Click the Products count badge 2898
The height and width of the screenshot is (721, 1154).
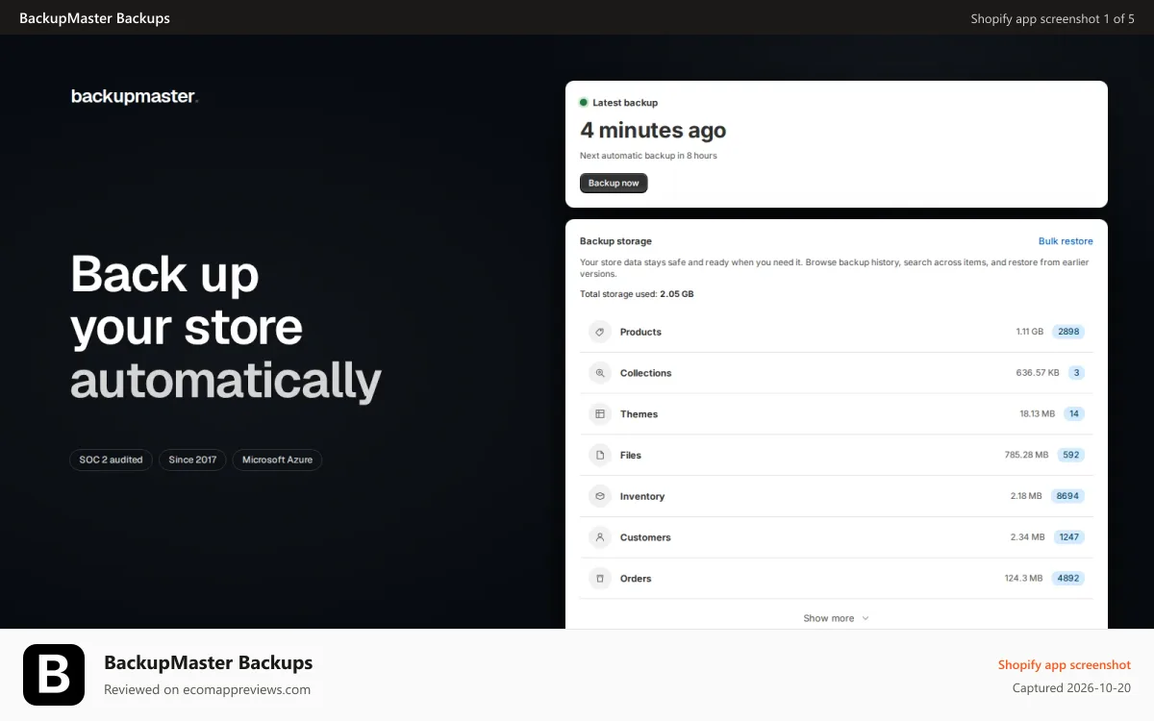1068,332
